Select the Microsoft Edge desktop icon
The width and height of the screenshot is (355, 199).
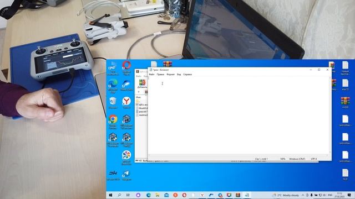pos(113,86)
